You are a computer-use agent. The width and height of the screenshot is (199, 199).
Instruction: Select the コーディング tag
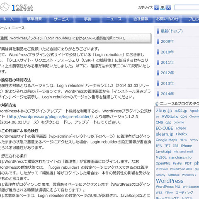click(x=184, y=192)
